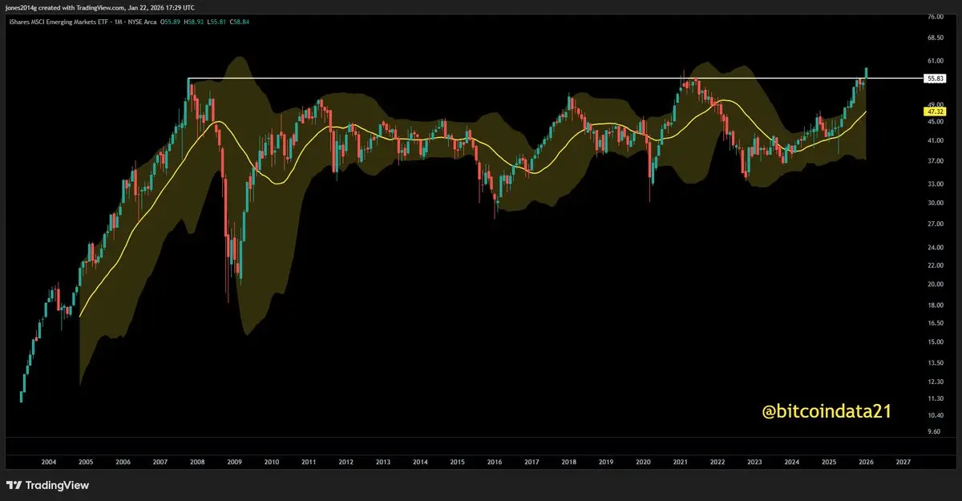Click the 22.00 price axis label
Image resolution: width=962 pixels, height=501 pixels.
point(935,265)
